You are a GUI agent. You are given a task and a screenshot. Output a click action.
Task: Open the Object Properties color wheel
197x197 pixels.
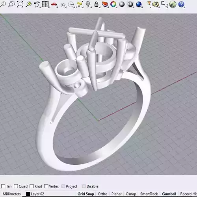[x=113, y=4]
